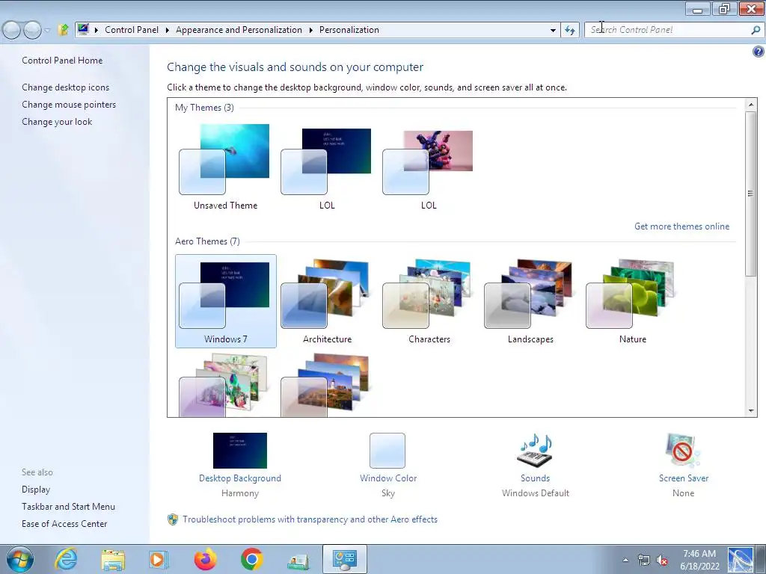Open Firefox from the taskbar
This screenshot has height=574, width=766.
pos(205,559)
